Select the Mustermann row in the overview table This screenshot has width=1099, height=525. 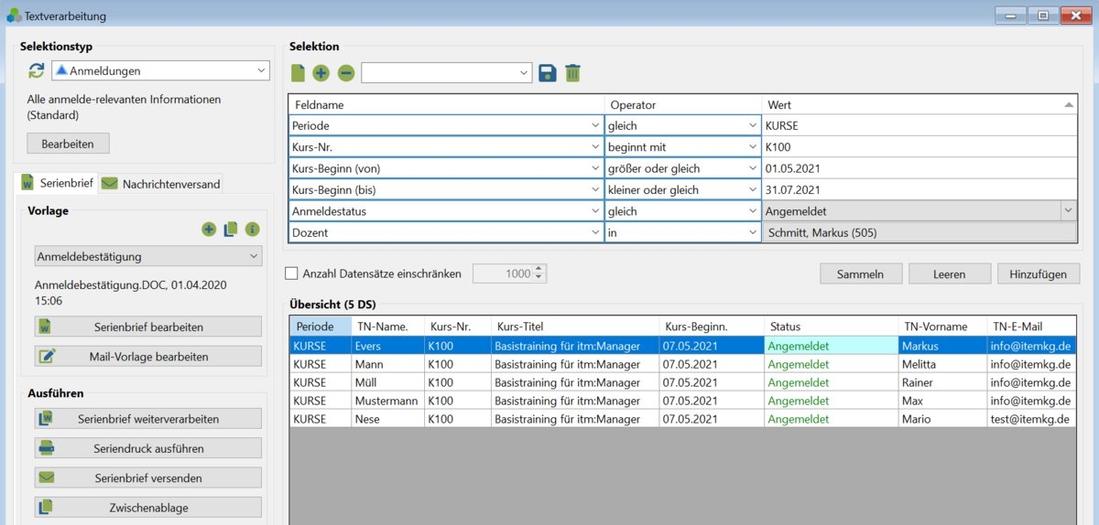pyautogui.click(x=385, y=401)
